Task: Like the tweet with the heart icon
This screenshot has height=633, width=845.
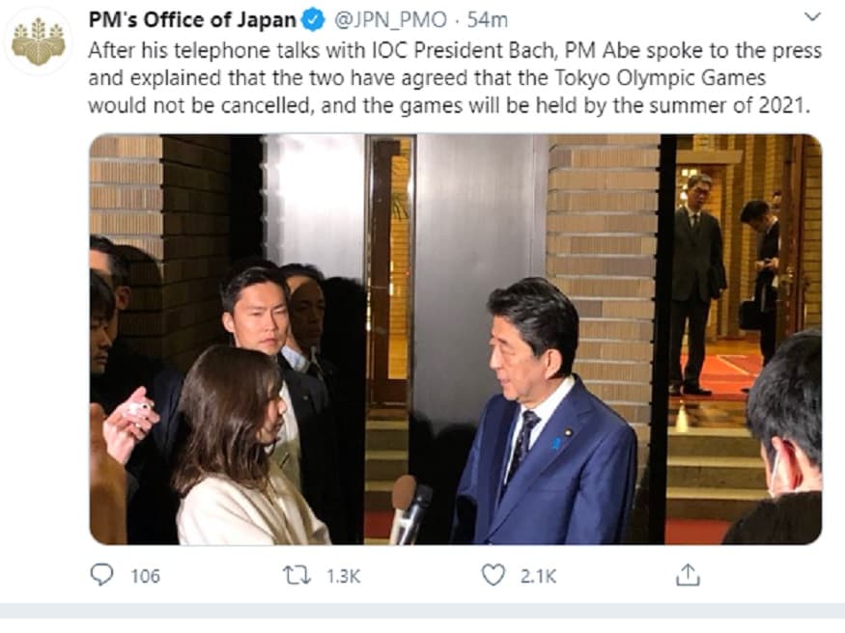Action: point(493,575)
